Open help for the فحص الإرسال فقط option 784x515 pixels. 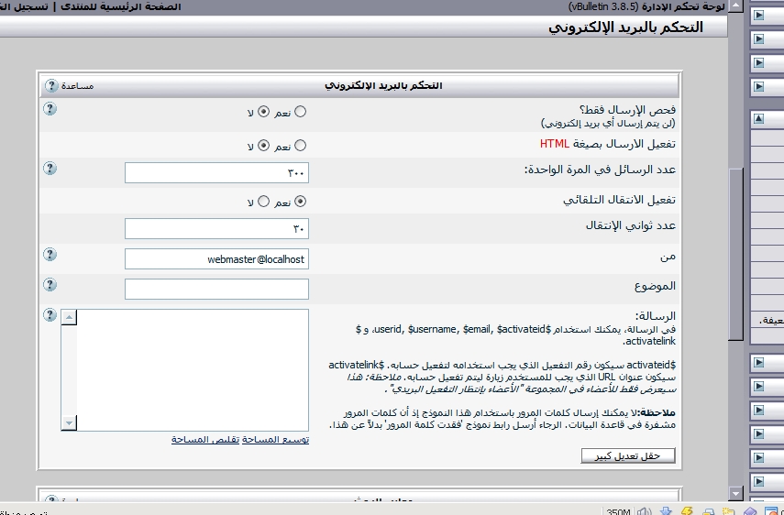(50, 109)
